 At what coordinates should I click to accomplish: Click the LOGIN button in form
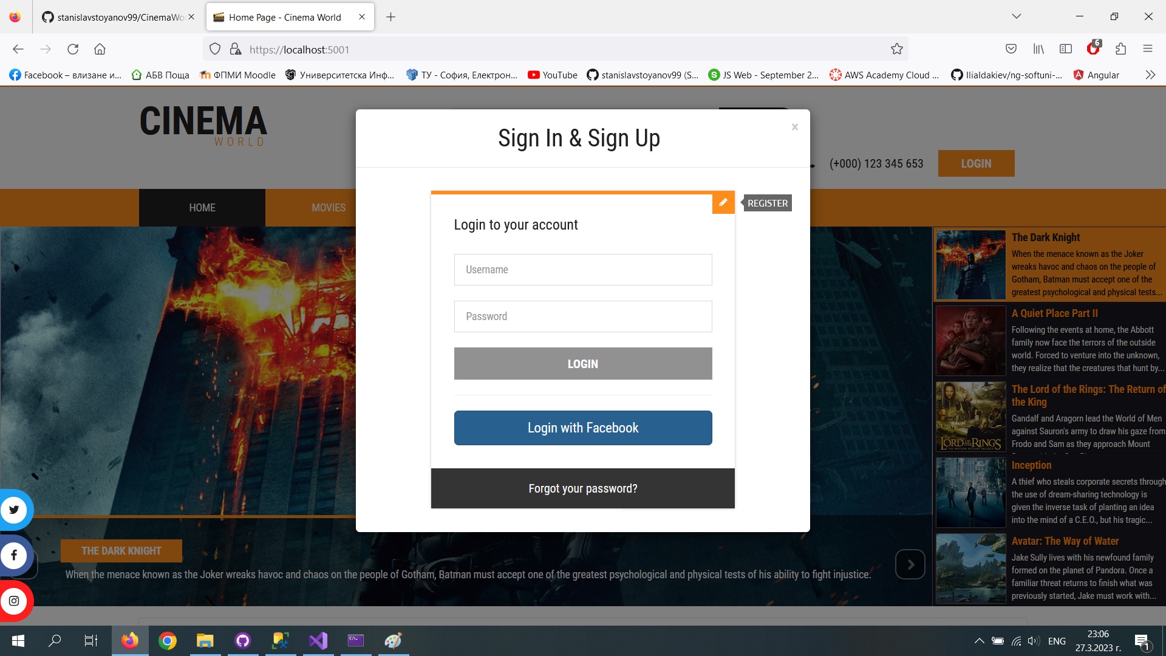(583, 364)
